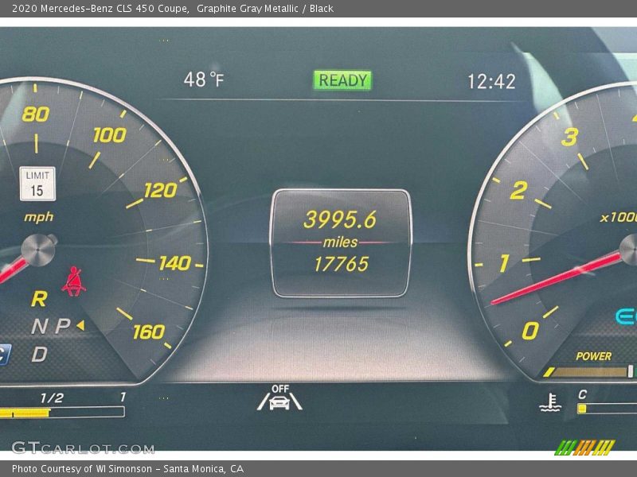Tap the 80 mark on speedometer

pos(36,114)
